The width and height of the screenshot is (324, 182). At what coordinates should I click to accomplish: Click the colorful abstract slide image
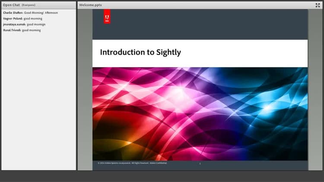[x=200, y=114]
